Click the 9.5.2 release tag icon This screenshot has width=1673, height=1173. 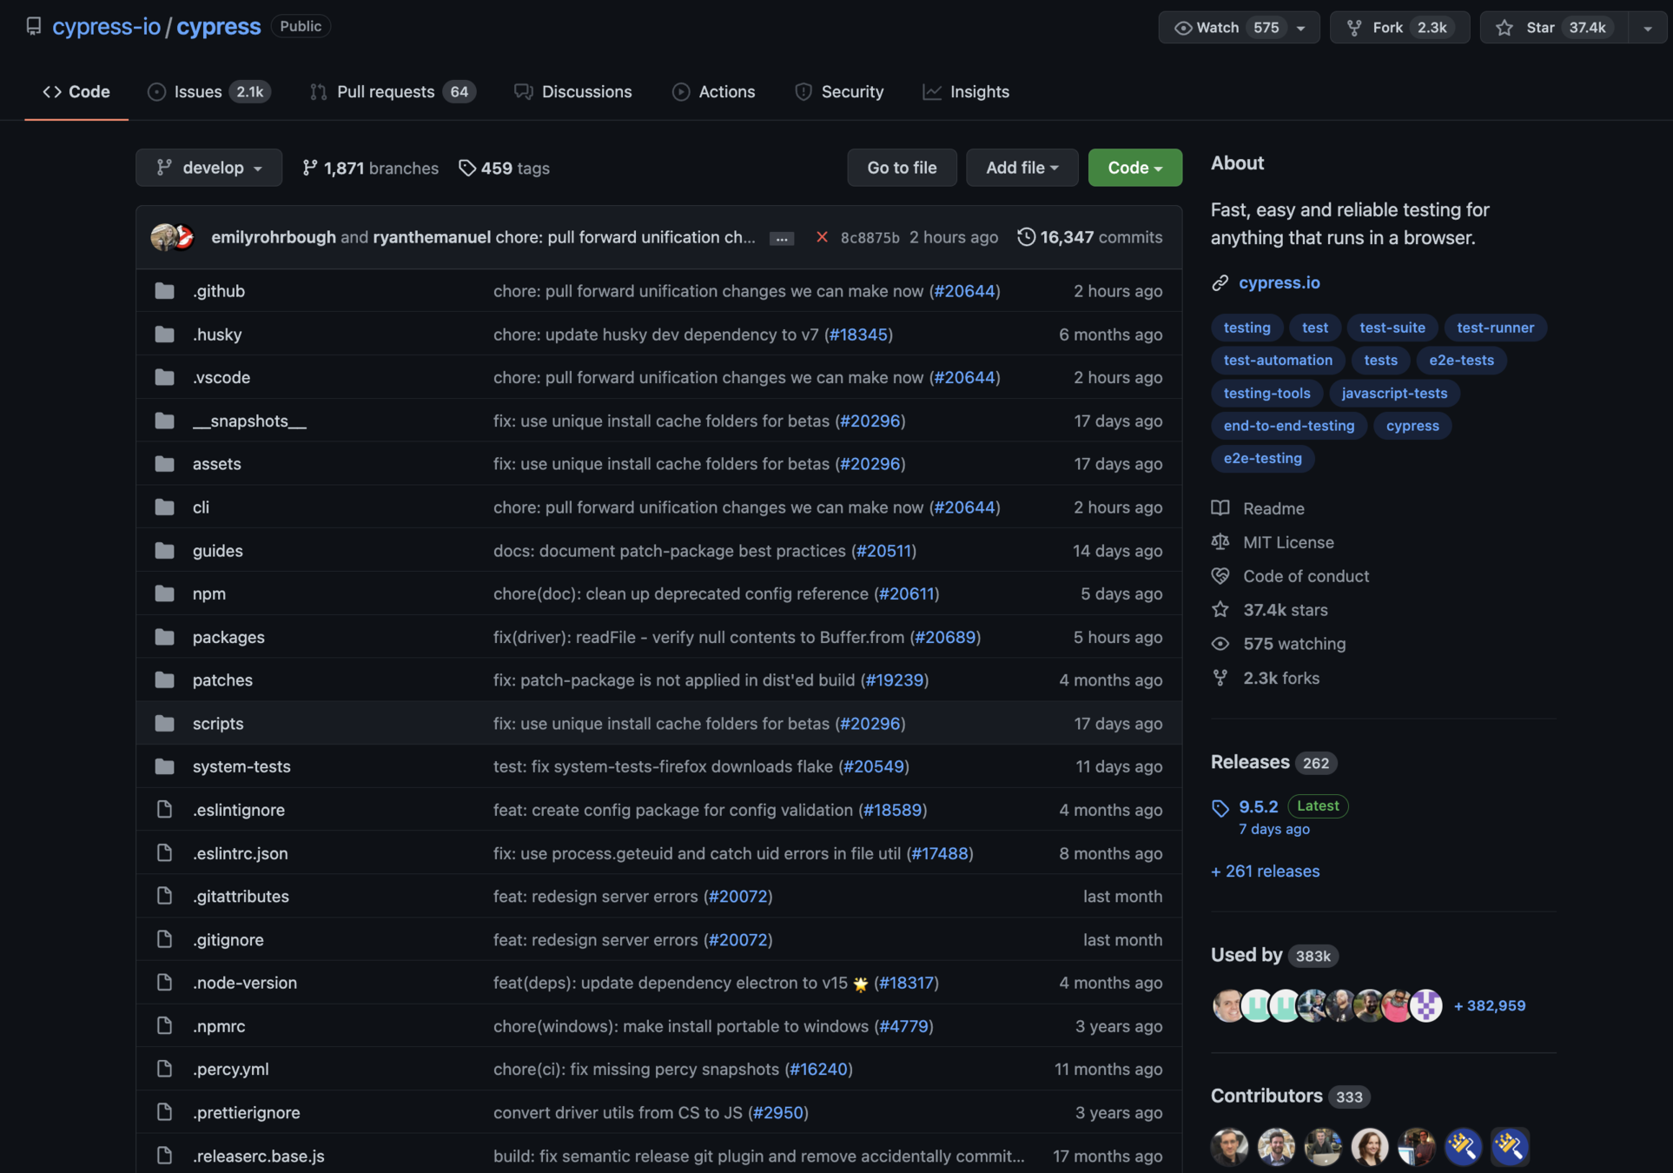(1220, 808)
